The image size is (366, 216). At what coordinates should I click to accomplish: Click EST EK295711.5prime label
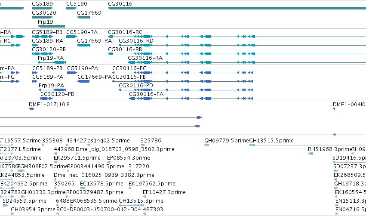(x=77, y=157)
